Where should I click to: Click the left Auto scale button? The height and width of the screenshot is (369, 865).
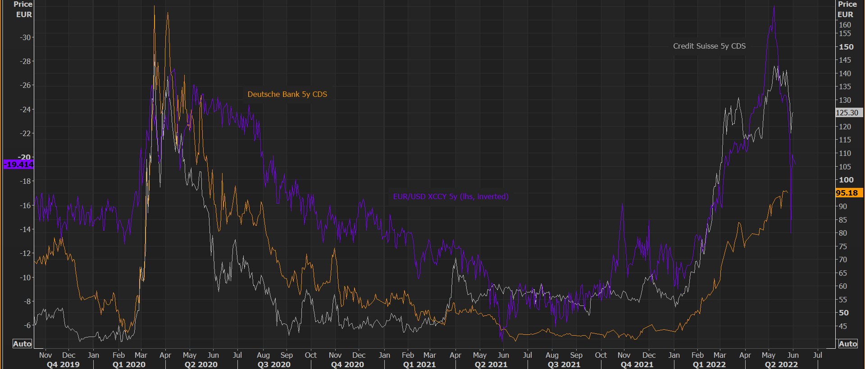click(x=22, y=344)
